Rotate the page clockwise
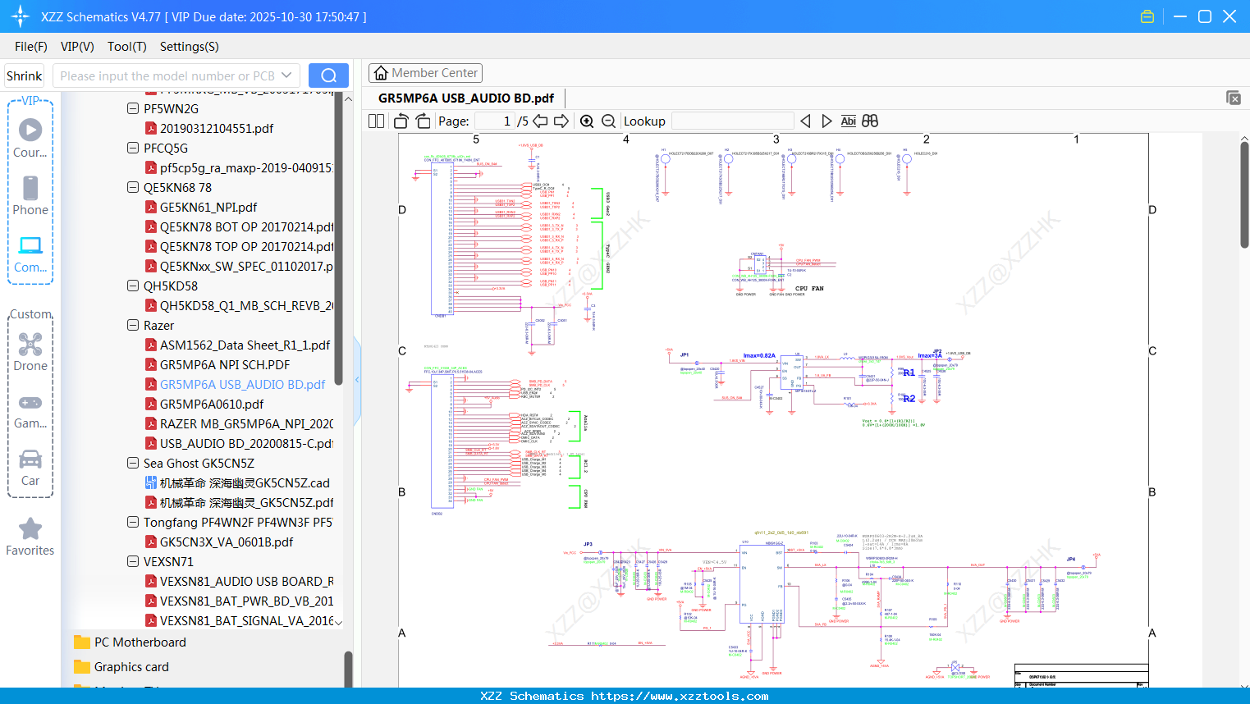This screenshot has width=1250, height=704. (423, 121)
